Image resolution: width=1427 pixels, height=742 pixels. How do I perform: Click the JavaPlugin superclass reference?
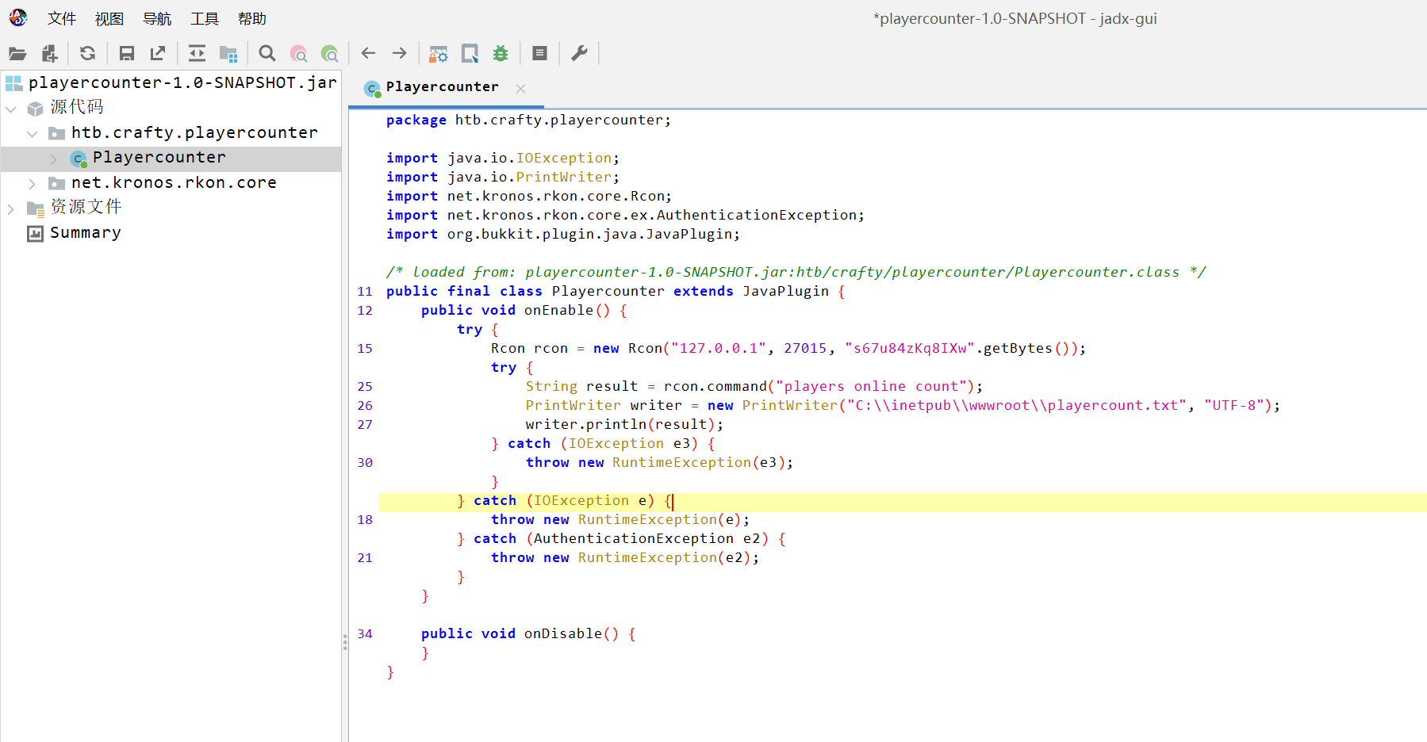(x=786, y=291)
